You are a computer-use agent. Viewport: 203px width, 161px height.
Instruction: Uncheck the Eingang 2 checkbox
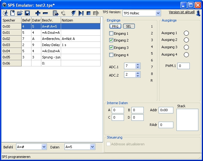point(111,41)
